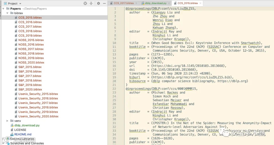Select the CCS_2015.bibtex editor tab
274x145 pixels.
(188, 3)
